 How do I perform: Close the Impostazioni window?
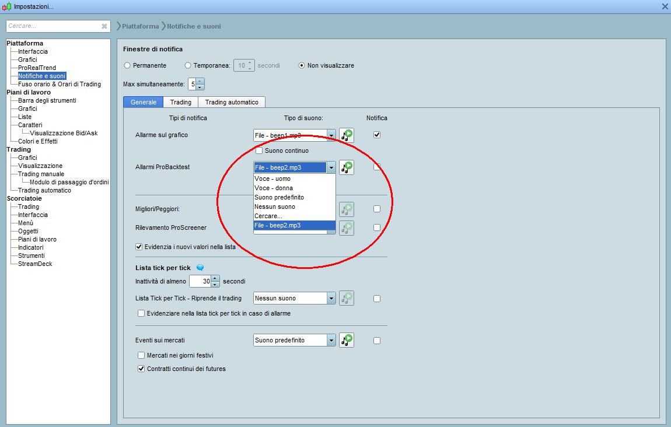[x=665, y=6]
